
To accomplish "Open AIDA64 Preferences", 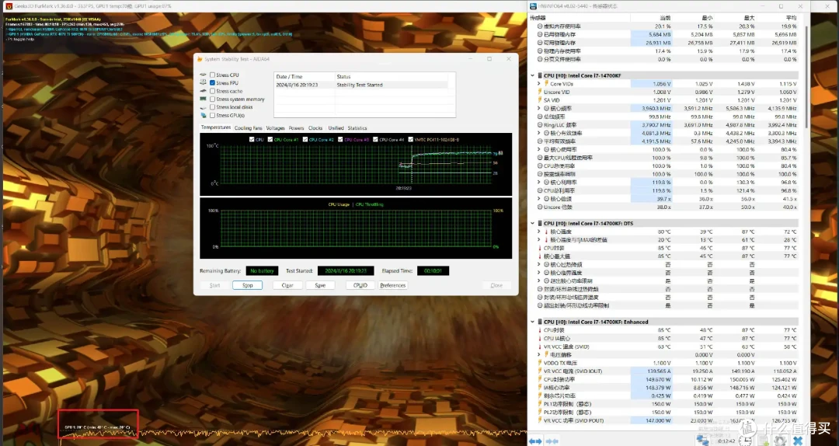I will (393, 285).
